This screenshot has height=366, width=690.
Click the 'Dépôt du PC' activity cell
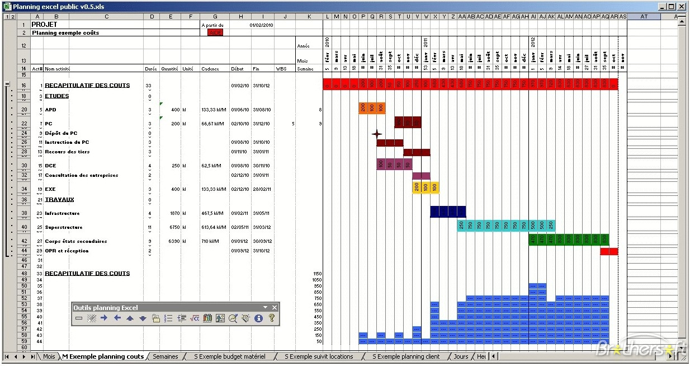point(61,133)
